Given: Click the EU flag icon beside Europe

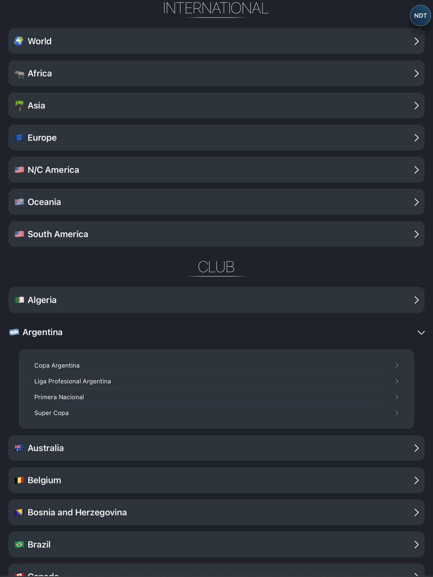Looking at the screenshot, I should coord(19,138).
